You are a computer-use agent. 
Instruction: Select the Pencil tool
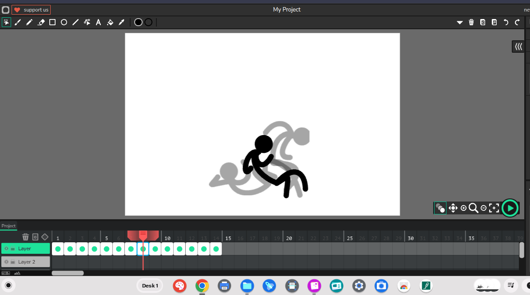pyautogui.click(x=29, y=22)
